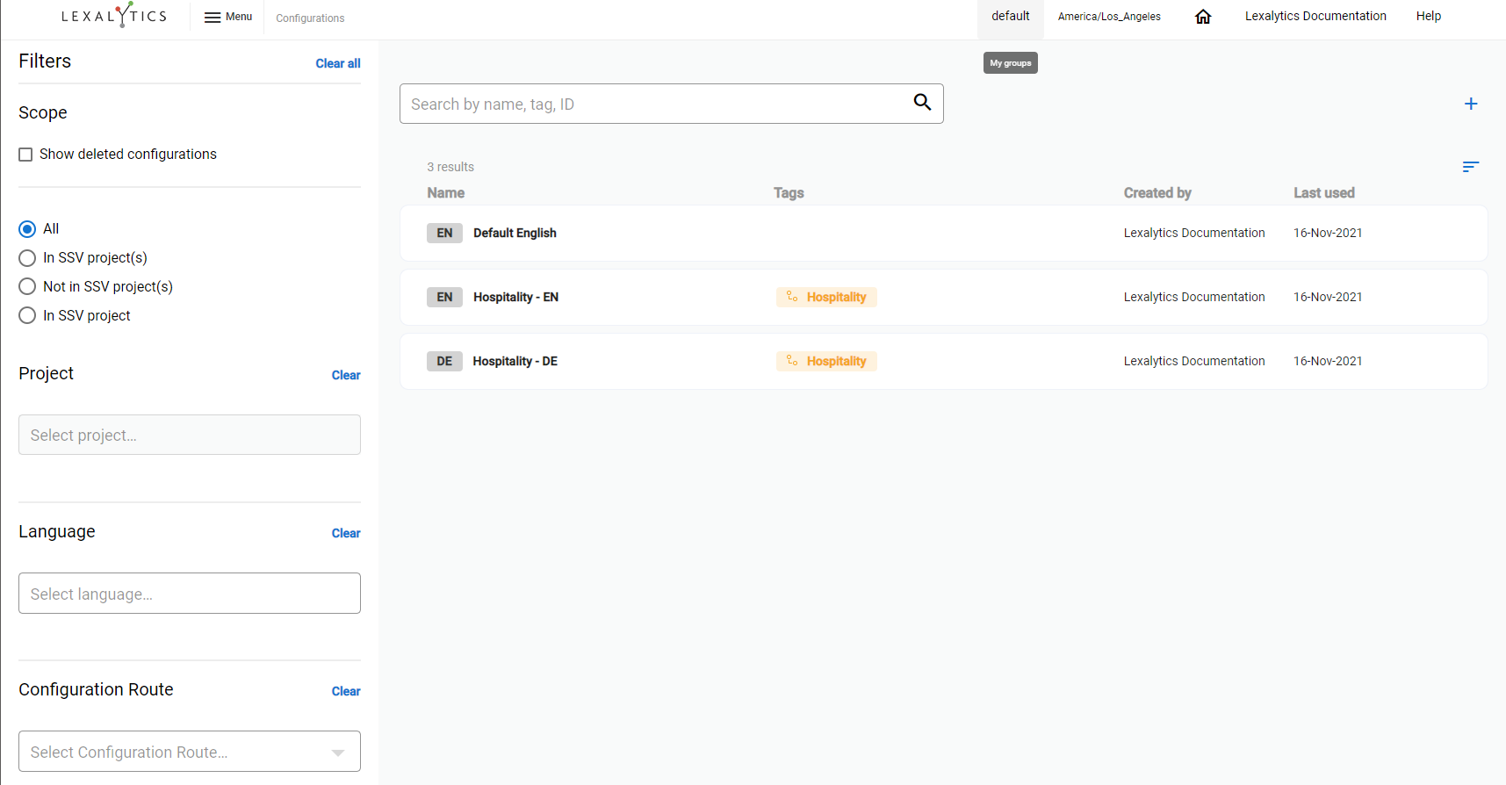Add a new configuration with plus icon
This screenshot has width=1506, height=785.
coord(1471,104)
